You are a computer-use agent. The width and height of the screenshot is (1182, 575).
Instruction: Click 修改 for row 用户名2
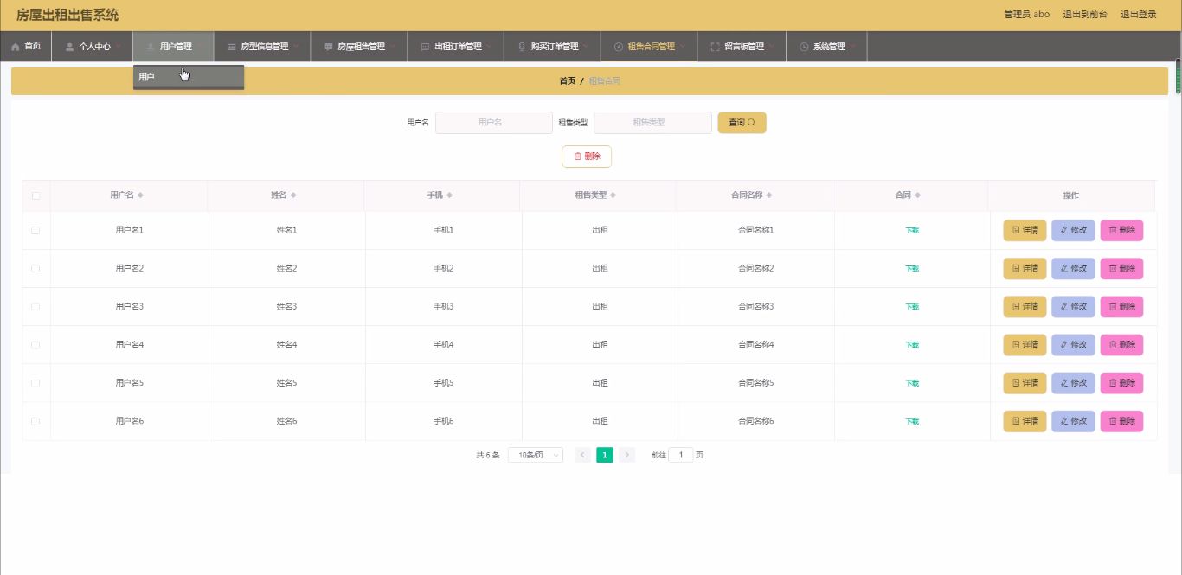[1073, 269]
